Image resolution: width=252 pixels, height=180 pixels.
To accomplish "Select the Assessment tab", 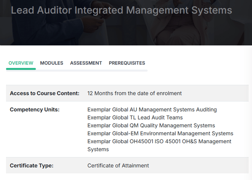I will [x=86, y=63].
